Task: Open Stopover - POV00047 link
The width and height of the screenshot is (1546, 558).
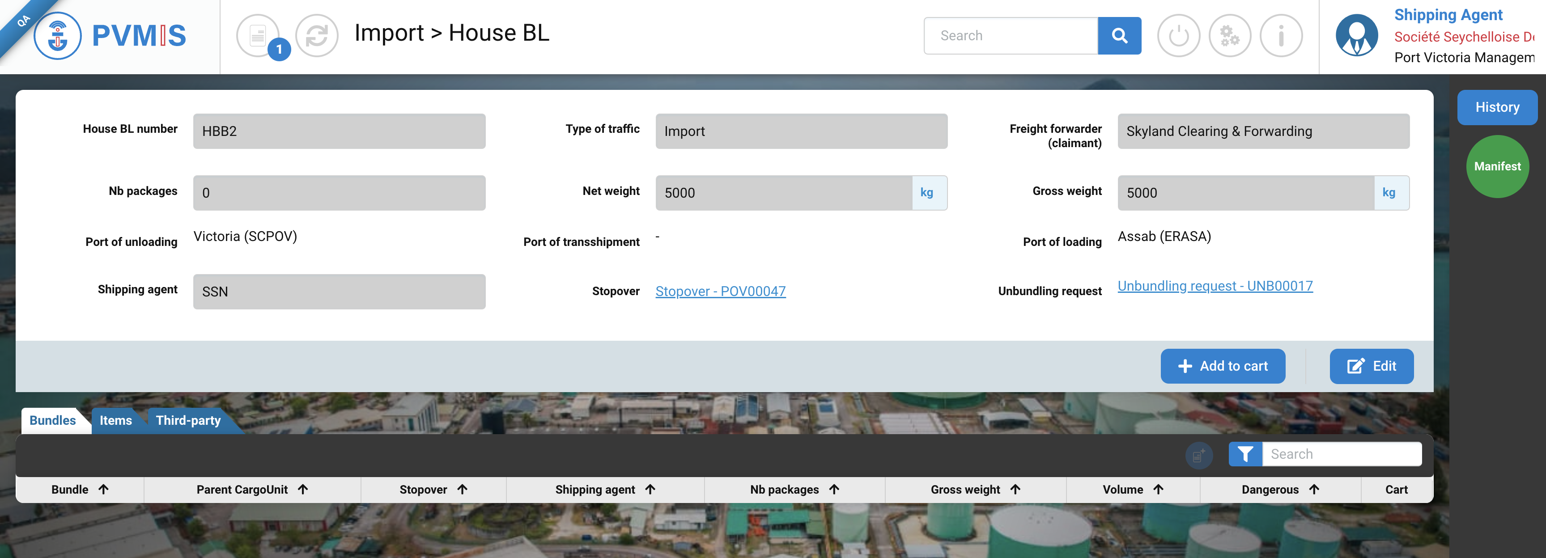Action: (x=720, y=292)
